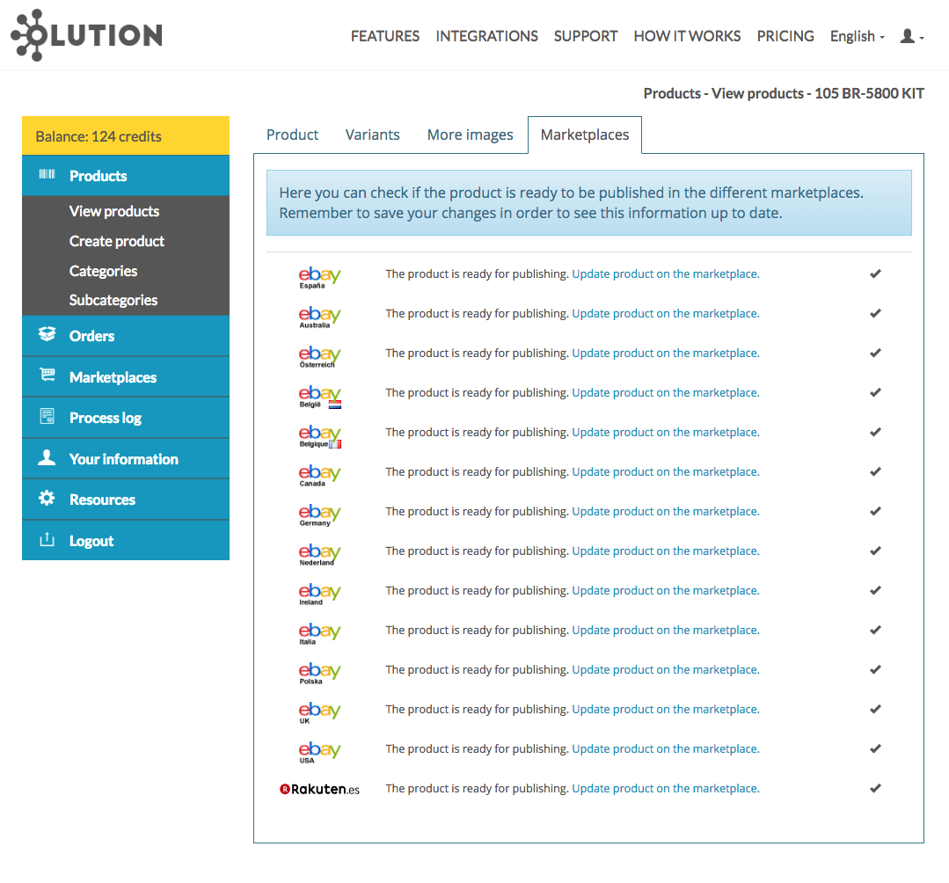
Task: Update product on Rakuten.es marketplace
Action: coord(666,788)
